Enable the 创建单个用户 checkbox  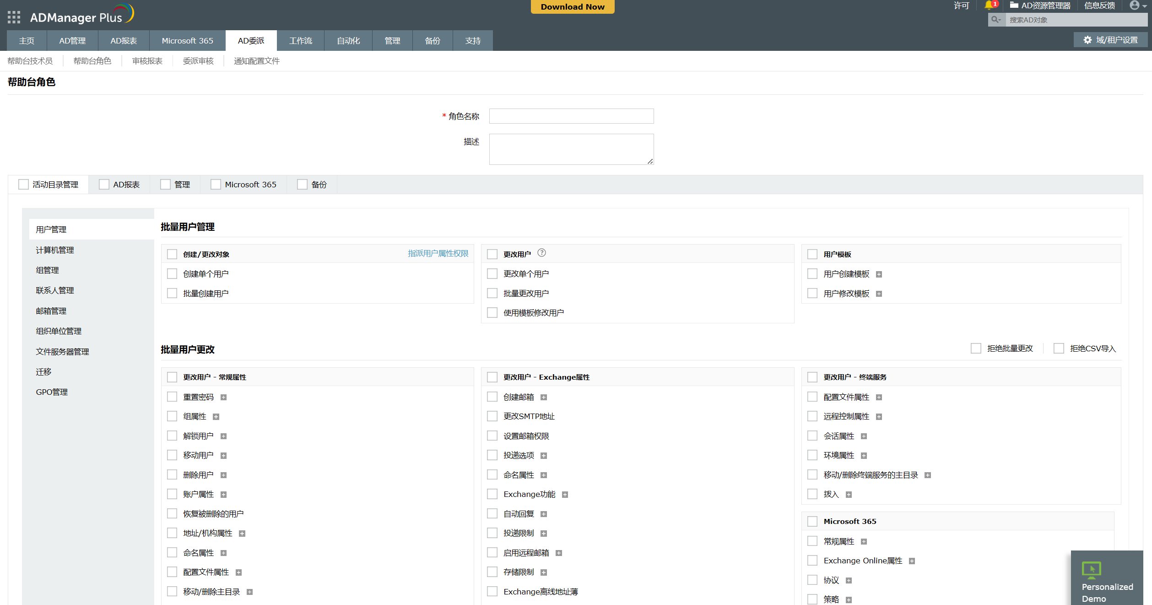[172, 274]
